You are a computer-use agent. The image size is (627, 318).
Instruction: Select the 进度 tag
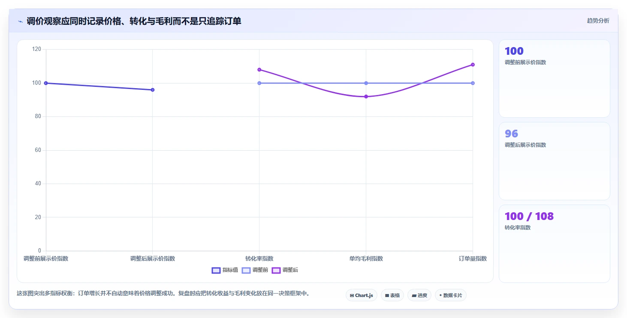[419, 295]
